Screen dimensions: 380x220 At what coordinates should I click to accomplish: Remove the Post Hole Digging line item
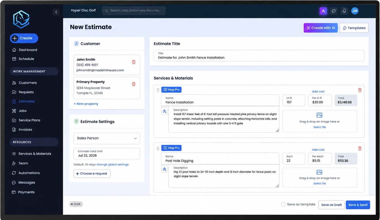360,148
